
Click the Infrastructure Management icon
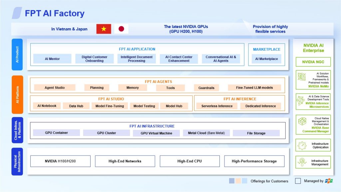point(302,162)
